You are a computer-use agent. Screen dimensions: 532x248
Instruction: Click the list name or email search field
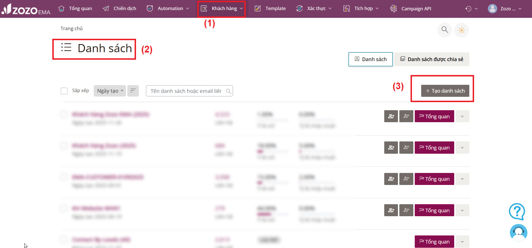point(186,91)
